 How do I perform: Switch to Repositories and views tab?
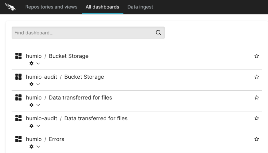coord(51,7)
